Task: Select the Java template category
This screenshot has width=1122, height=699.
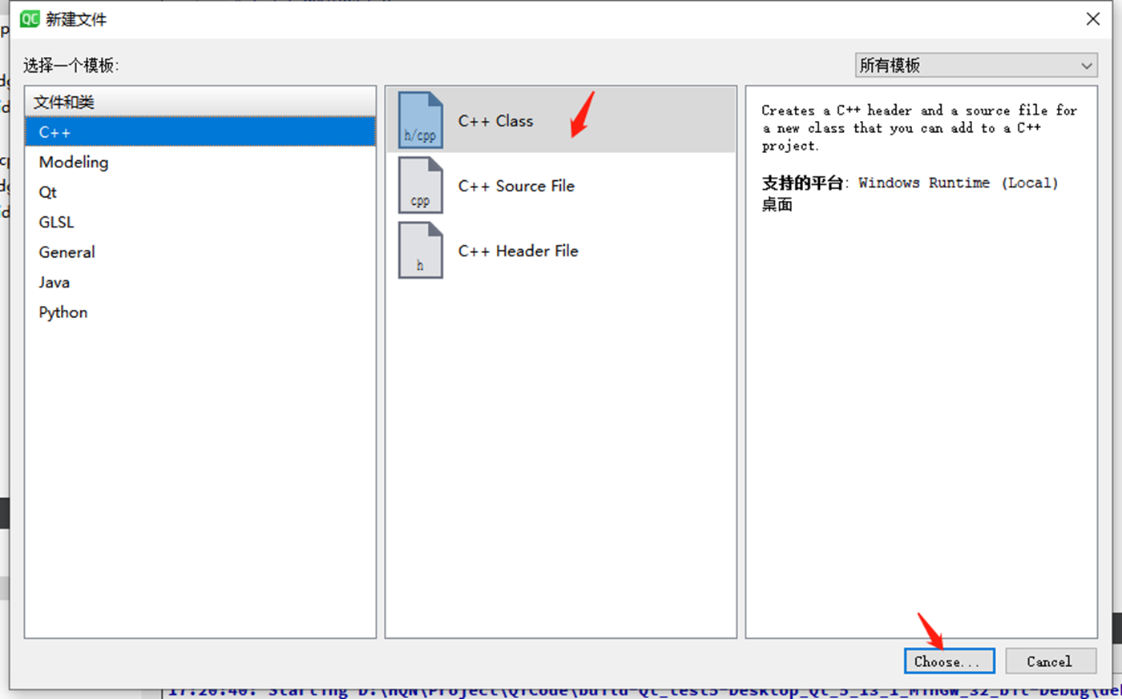Action: click(x=54, y=282)
